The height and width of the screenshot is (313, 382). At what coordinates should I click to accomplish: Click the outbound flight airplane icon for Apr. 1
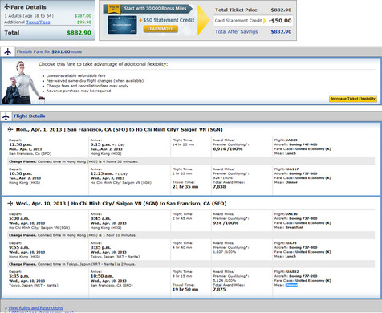pos(10,129)
